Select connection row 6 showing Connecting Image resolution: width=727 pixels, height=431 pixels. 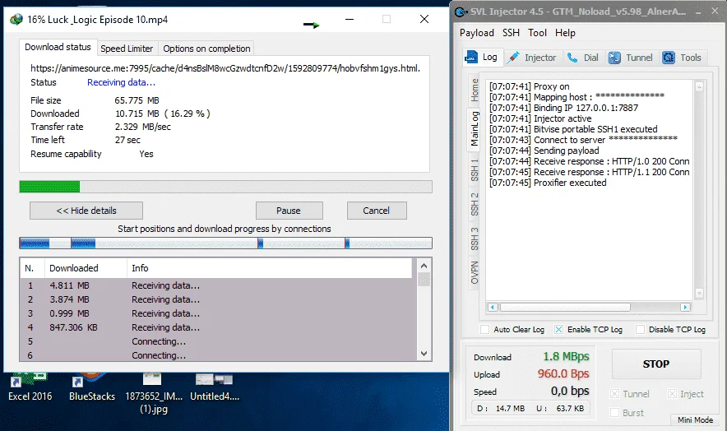(x=218, y=355)
